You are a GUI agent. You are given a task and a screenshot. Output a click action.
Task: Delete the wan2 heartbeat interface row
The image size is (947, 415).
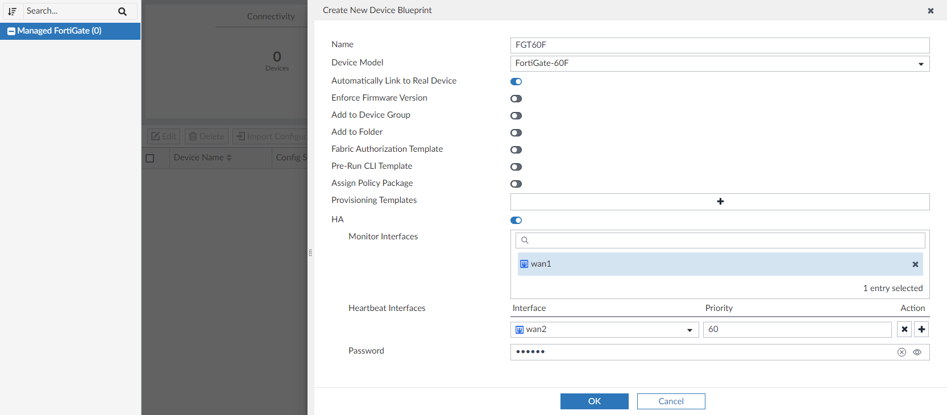tap(904, 329)
